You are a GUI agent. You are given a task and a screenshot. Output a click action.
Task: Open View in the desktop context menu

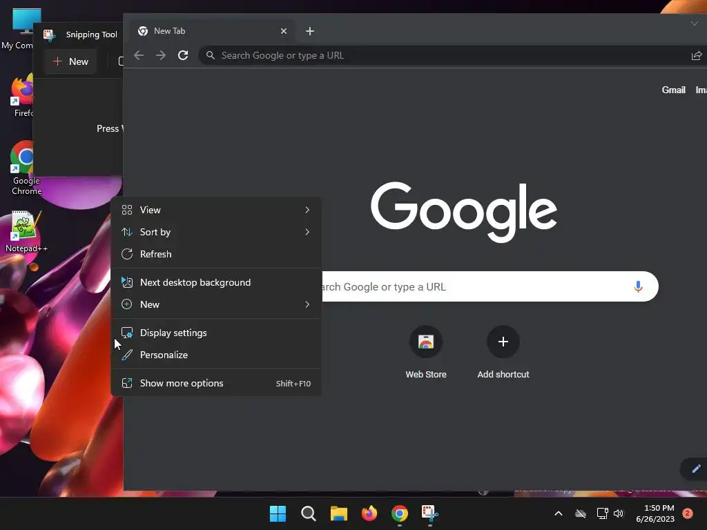click(x=216, y=210)
